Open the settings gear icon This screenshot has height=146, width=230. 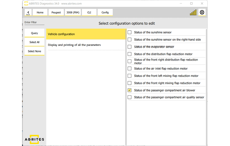pyautogui.click(x=202, y=13)
